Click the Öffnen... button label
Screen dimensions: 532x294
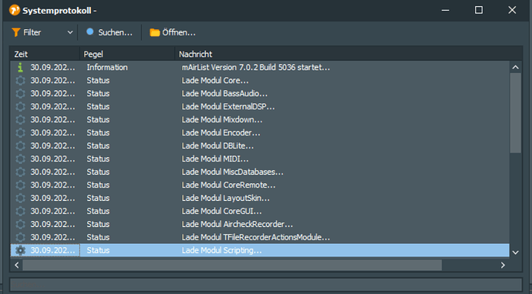coord(179,32)
